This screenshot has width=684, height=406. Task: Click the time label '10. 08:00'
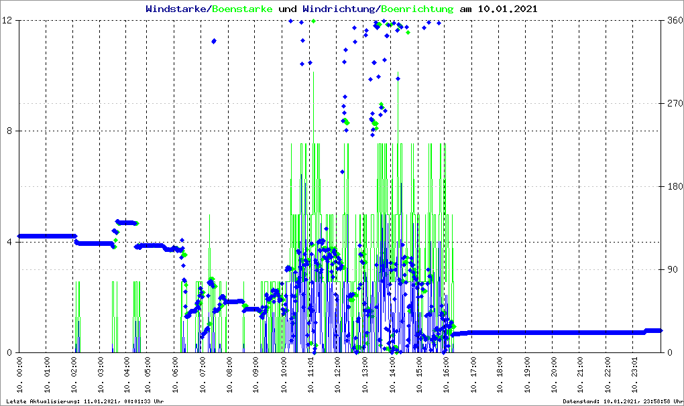(229, 375)
